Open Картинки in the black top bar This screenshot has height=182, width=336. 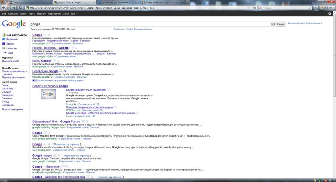[x=13, y=14]
